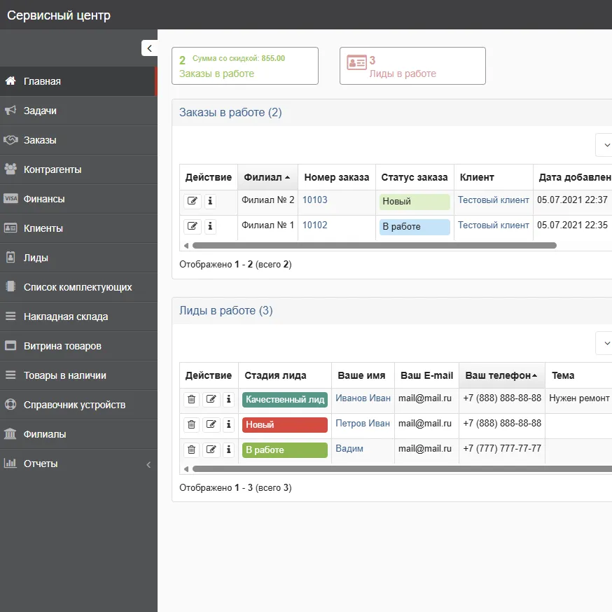Collapse the sidebar with the arrow button
The width and height of the screenshot is (612, 612).
149,48
